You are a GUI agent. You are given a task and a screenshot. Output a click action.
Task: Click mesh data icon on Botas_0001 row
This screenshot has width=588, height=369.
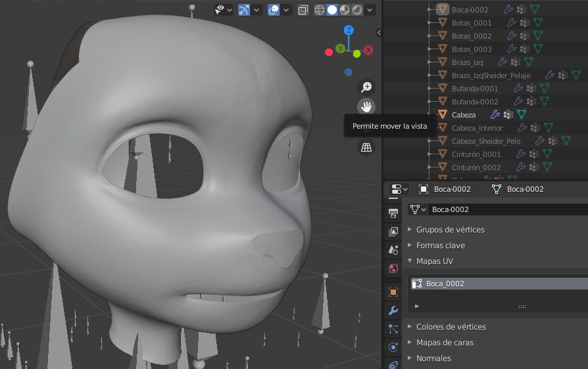(x=538, y=22)
